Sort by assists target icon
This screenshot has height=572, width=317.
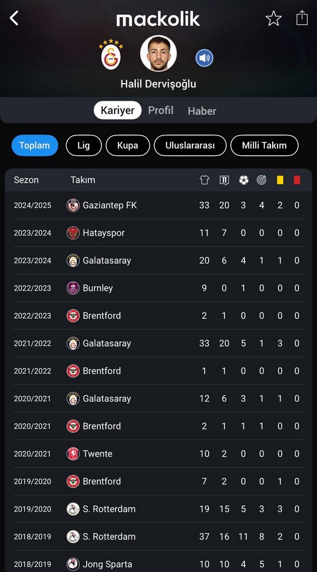(x=262, y=180)
